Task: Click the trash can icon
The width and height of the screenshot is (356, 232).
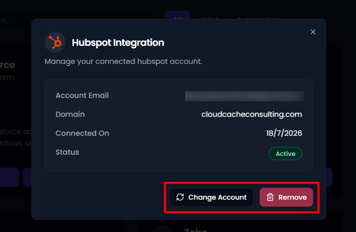Action: [x=270, y=197]
